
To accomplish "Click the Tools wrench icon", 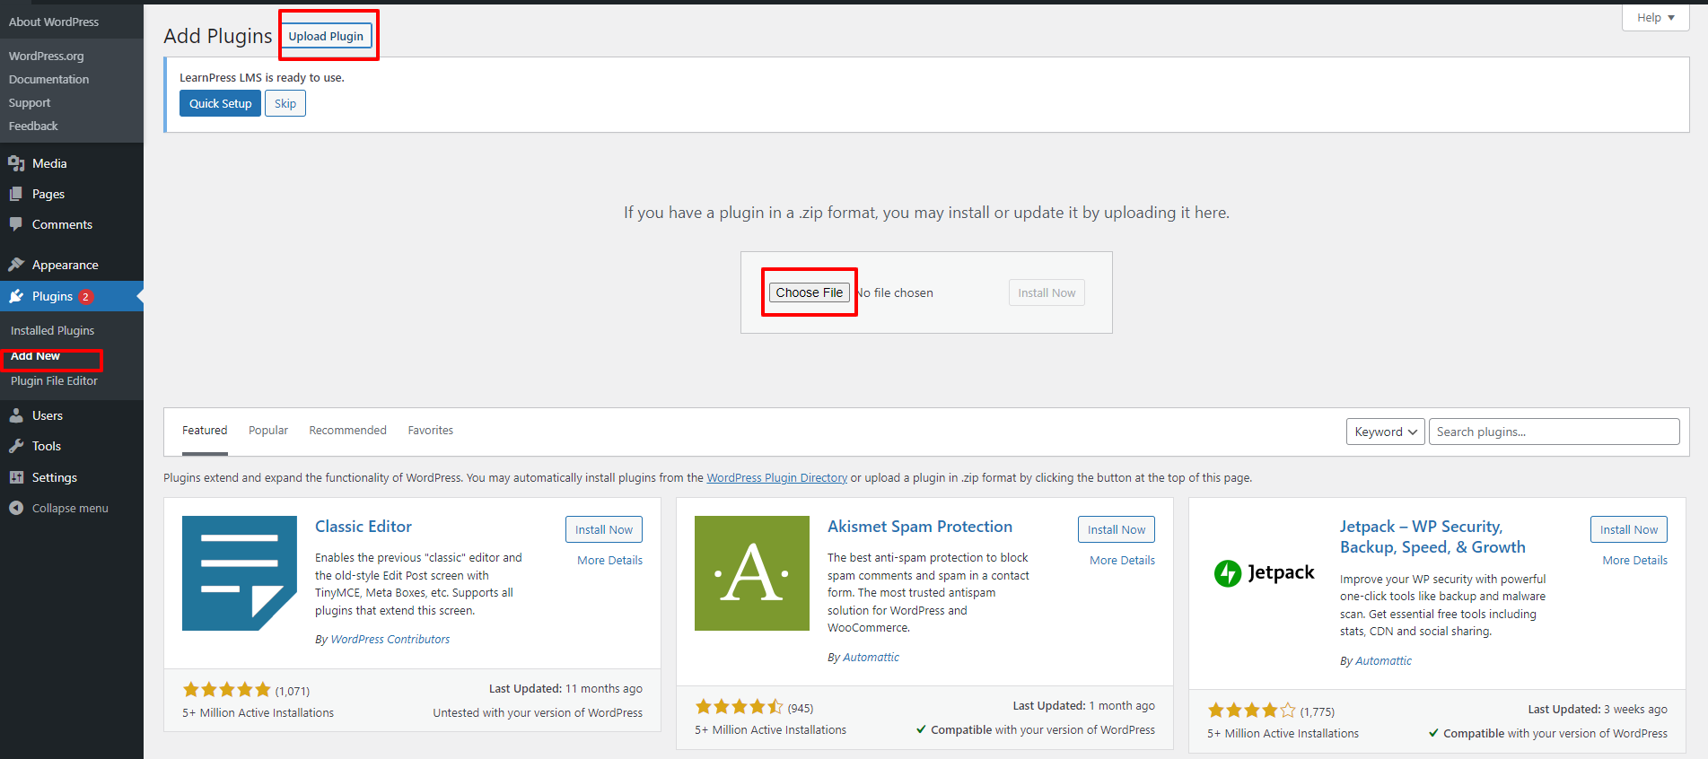I will 16,446.
